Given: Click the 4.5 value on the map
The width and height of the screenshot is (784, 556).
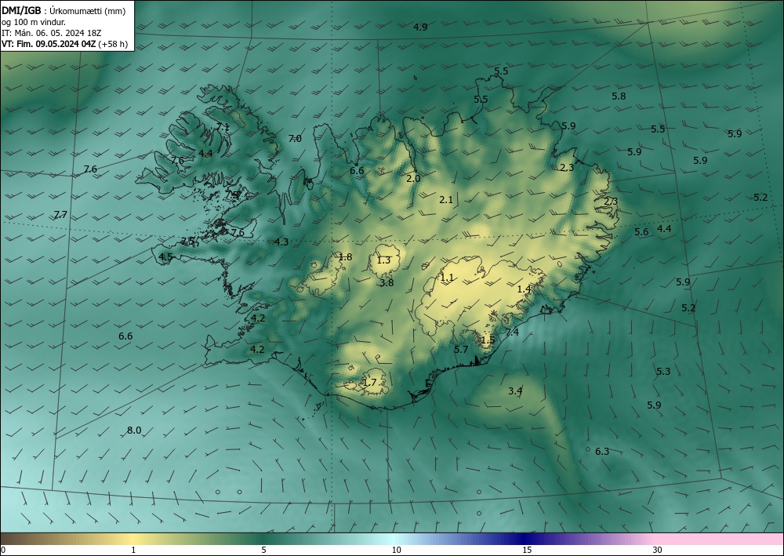Looking at the screenshot, I should (x=165, y=256).
